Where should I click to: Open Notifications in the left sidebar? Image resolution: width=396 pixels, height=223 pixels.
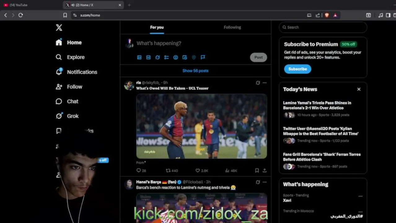[76, 72]
